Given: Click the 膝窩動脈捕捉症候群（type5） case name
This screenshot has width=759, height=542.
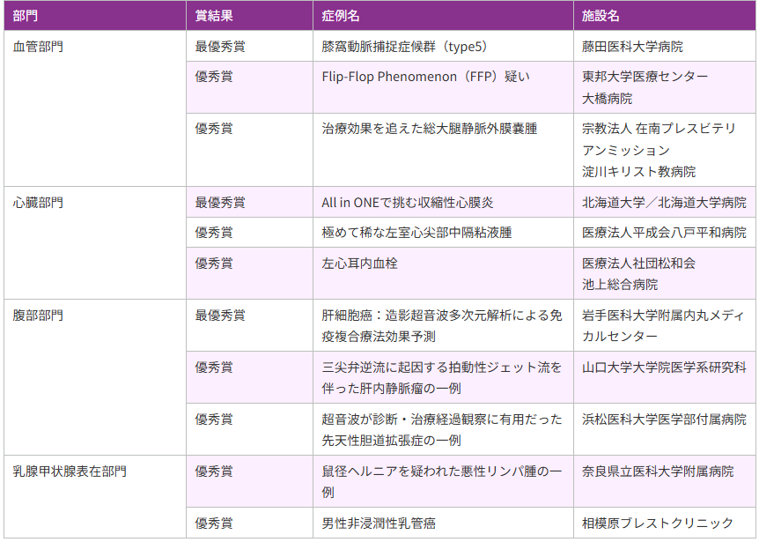Looking at the screenshot, I should point(404,47).
